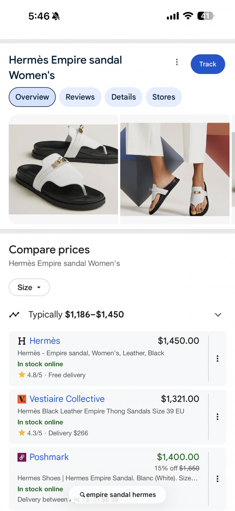The height and width of the screenshot is (511, 235).
Task: Tap the Hermès store logo icon
Action: click(22, 341)
